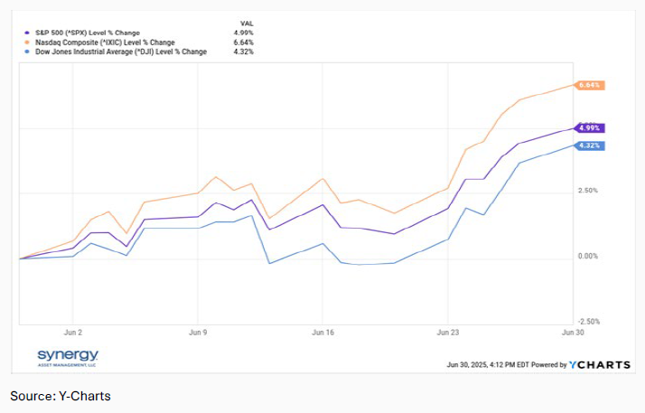Click the orange 6.64% end-of-line tag
645x413 pixels.
coord(589,85)
